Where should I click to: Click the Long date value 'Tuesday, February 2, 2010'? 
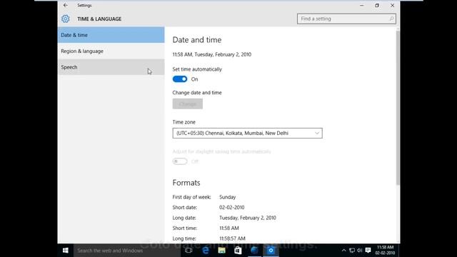click(248, 218)
